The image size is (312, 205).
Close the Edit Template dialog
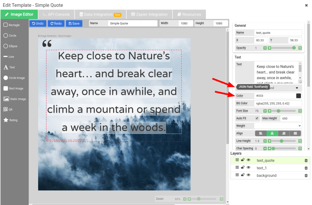pyautogui.click(x=307, y=5)
